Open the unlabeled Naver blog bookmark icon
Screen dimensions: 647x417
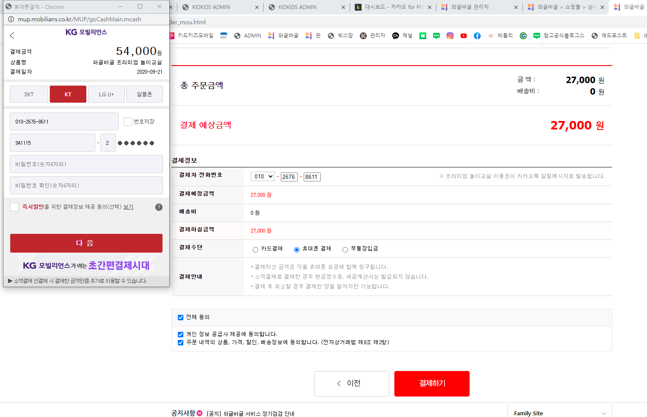tap(436, 36)
